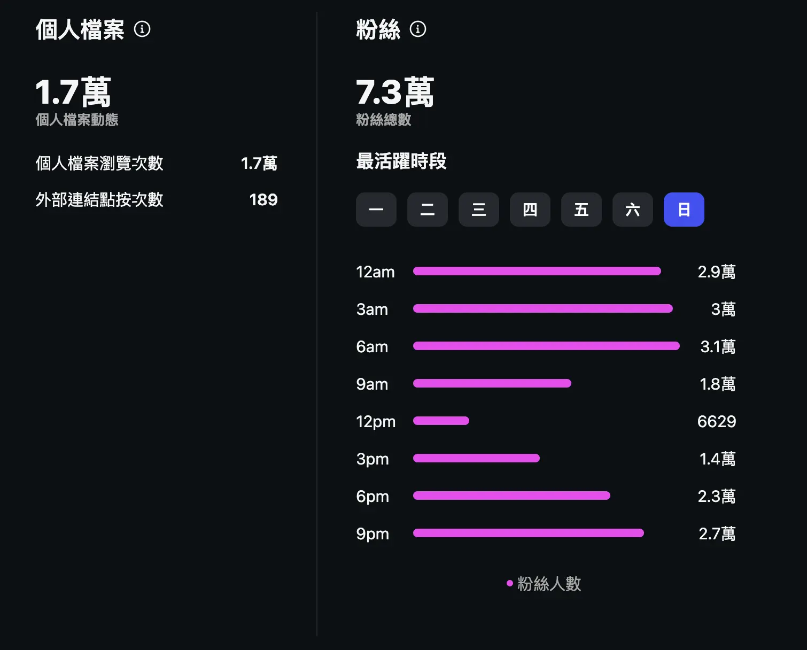The image size is (807, 650).
Task: Click the 2.3萬 value for 6pm
Action: click(x=717, y=496)
